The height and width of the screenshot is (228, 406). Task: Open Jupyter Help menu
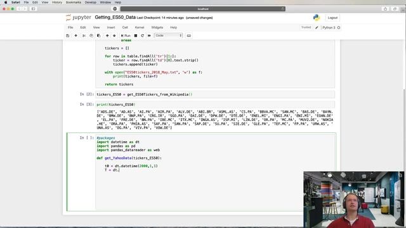(x=173, y=27)
